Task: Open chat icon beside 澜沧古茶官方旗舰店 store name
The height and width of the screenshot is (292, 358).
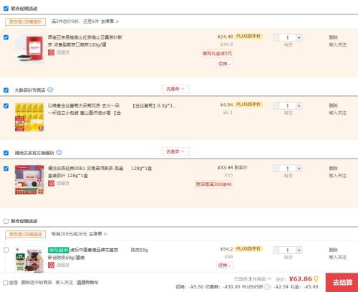Action: click(x=59, y=152)
